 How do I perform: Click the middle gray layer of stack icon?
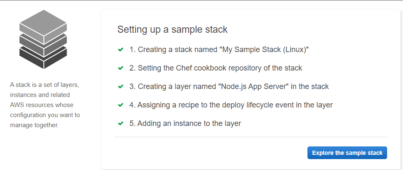[43, 46]
